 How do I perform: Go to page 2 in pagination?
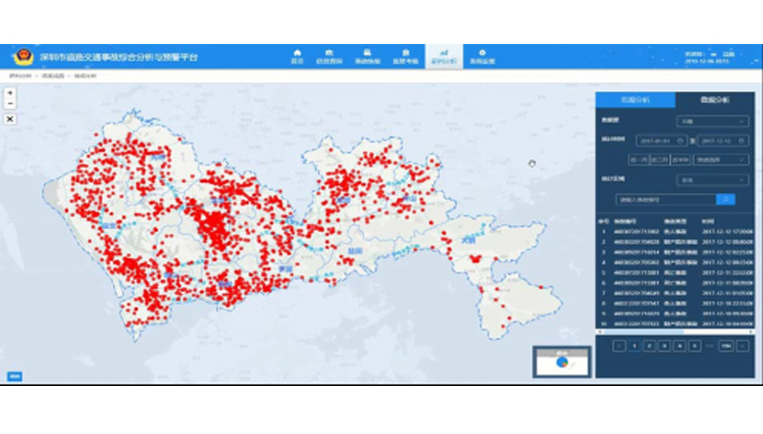649,346
